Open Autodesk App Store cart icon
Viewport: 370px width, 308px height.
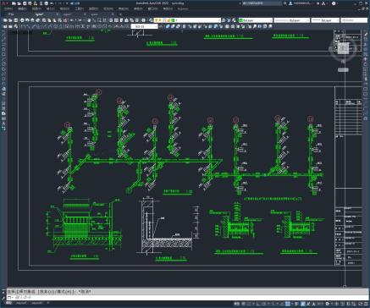(x=318, y=3)
